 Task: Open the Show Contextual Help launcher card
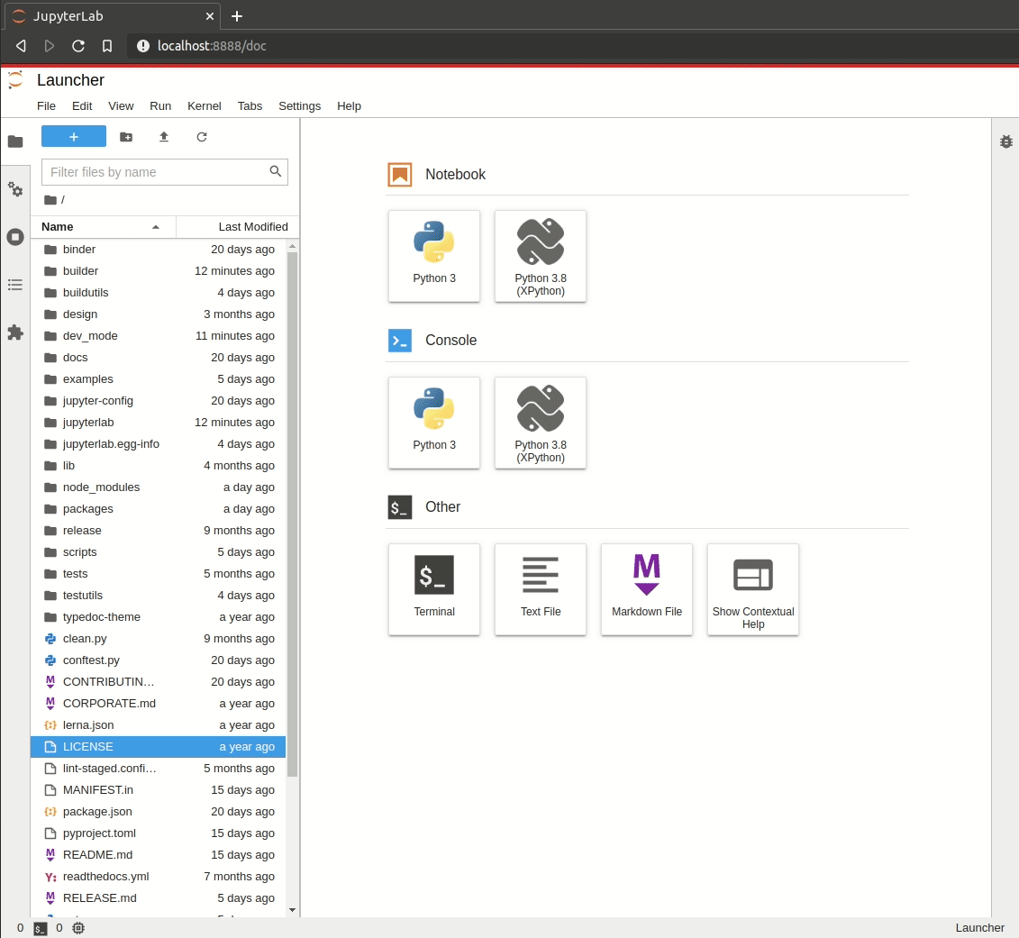click(753, 589)
